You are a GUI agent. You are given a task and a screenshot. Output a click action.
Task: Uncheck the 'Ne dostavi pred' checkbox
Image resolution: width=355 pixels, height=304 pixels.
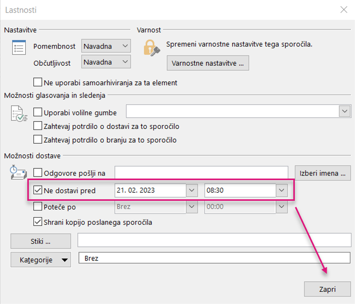point(37,190)
